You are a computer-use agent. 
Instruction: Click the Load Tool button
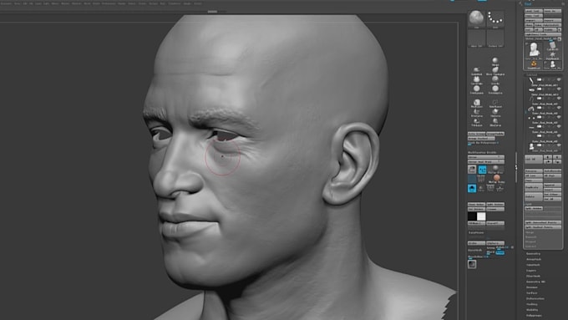click(x=534, y=11)
